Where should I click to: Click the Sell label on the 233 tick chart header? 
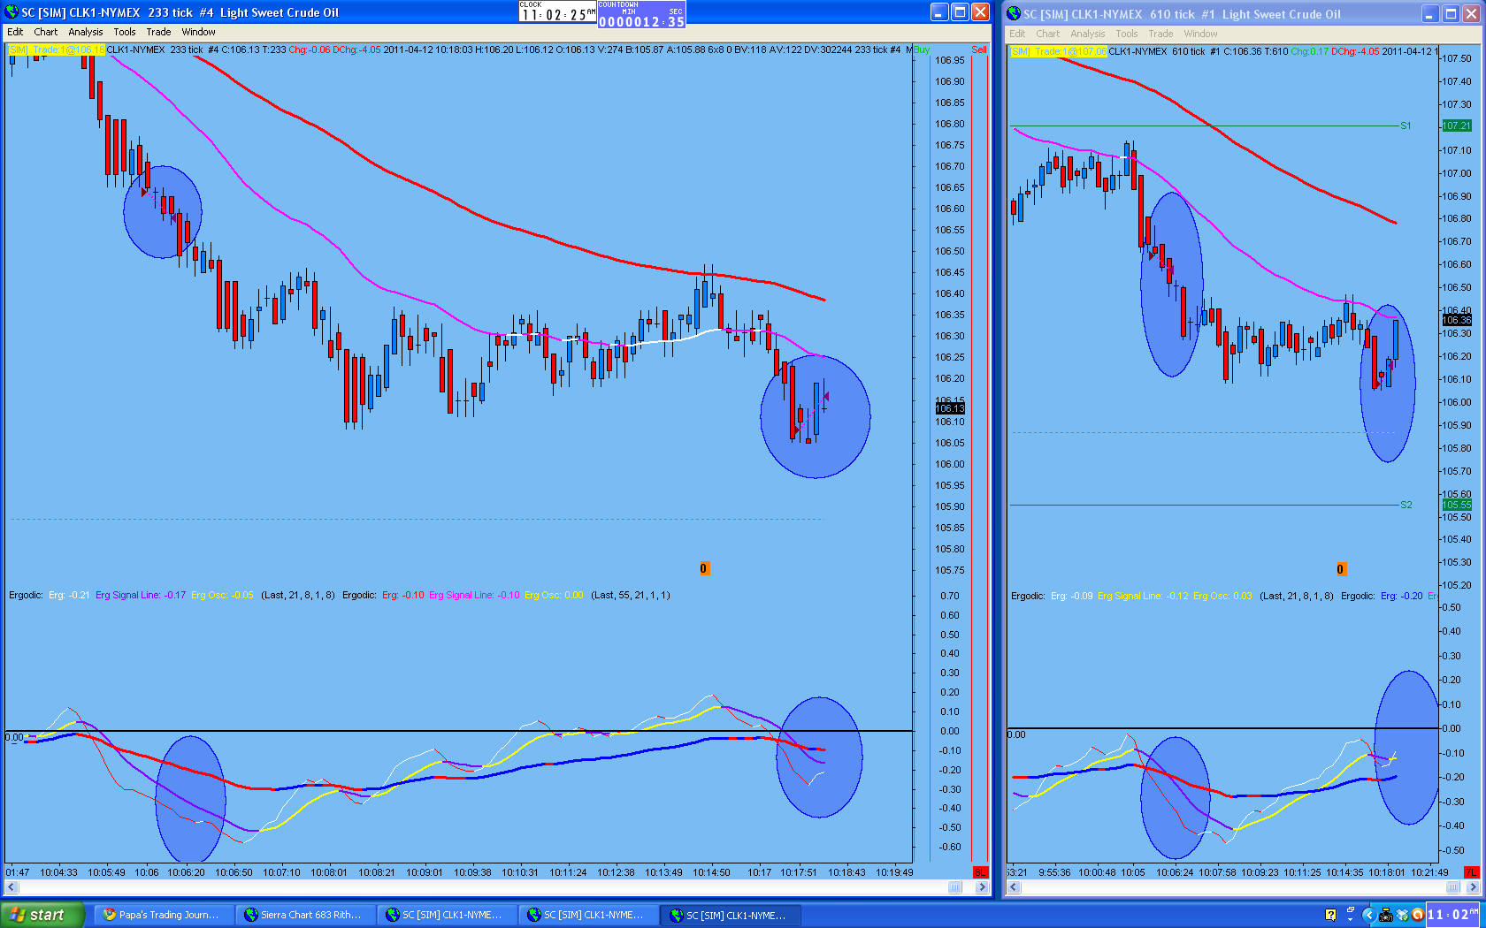[979, 49]
